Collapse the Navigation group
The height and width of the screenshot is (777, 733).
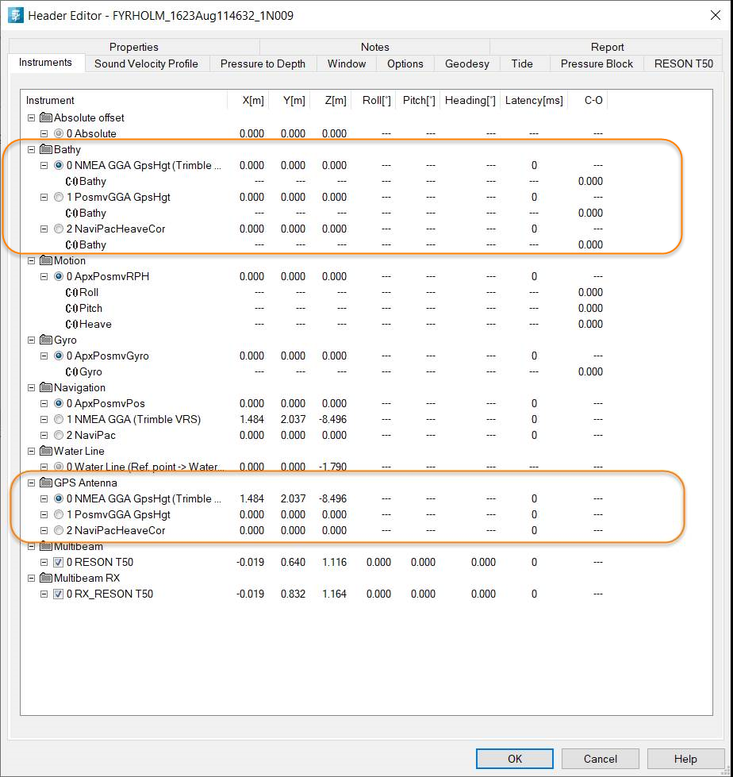31,387
